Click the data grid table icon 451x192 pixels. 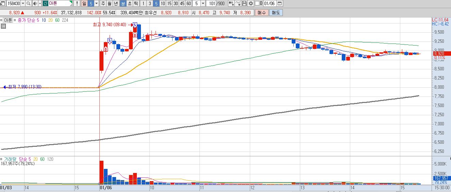point(3,26)
